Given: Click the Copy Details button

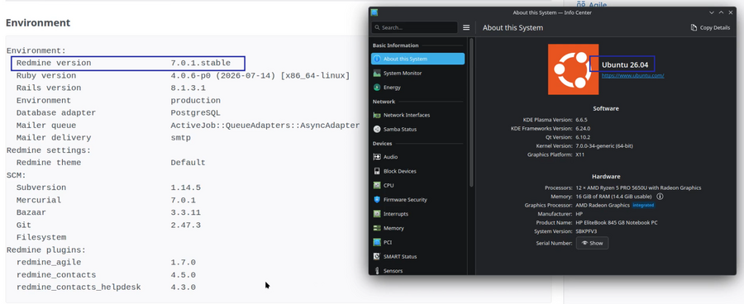Looking at the screenshot, I should tap(710, 27).
